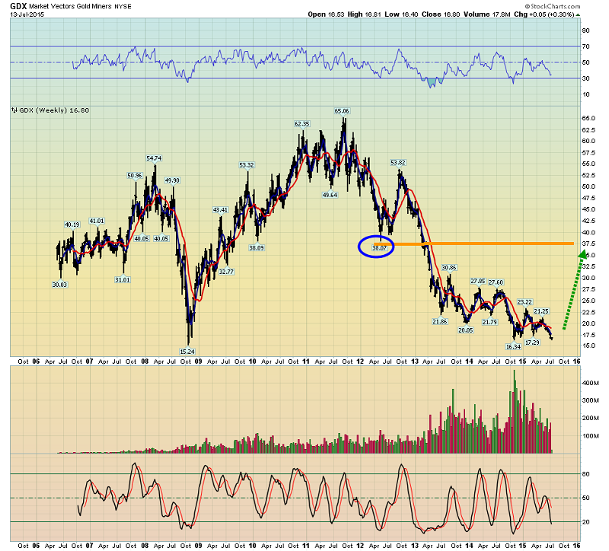609x551 pixels.
Task: Click the GDX (Weekly) legend icon
Action: click(x=14, y=110)
